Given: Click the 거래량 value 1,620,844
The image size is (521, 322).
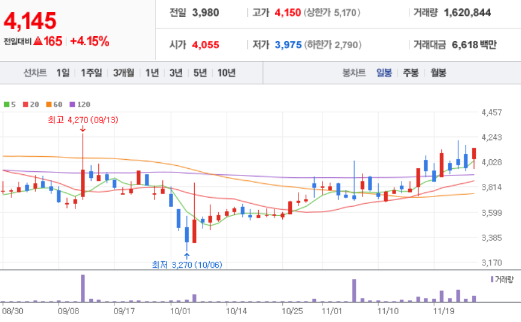Looking at the screenshot, I should pos(467,13).
